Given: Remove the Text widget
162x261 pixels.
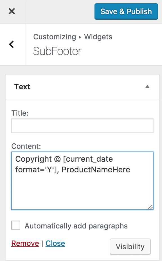Looking at the screenshot, I should pos(25,243).
